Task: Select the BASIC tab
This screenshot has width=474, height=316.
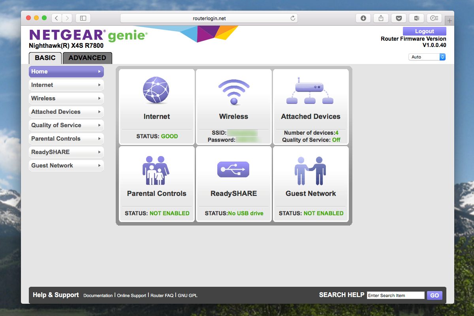Action: tap(45, 58)
